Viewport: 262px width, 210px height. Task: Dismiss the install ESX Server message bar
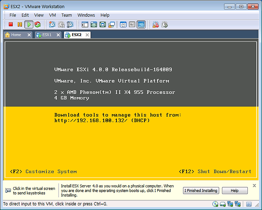click(254, 186)
